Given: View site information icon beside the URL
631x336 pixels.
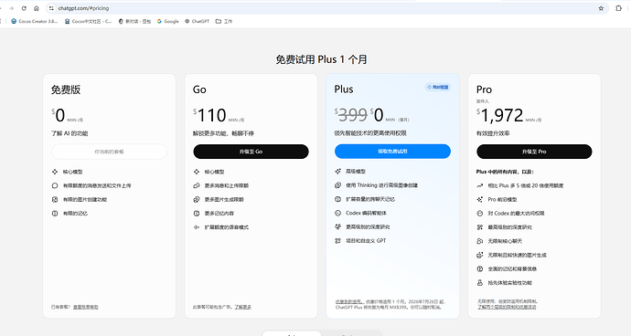Looking at the screenshot, I should tap(51, 8).
